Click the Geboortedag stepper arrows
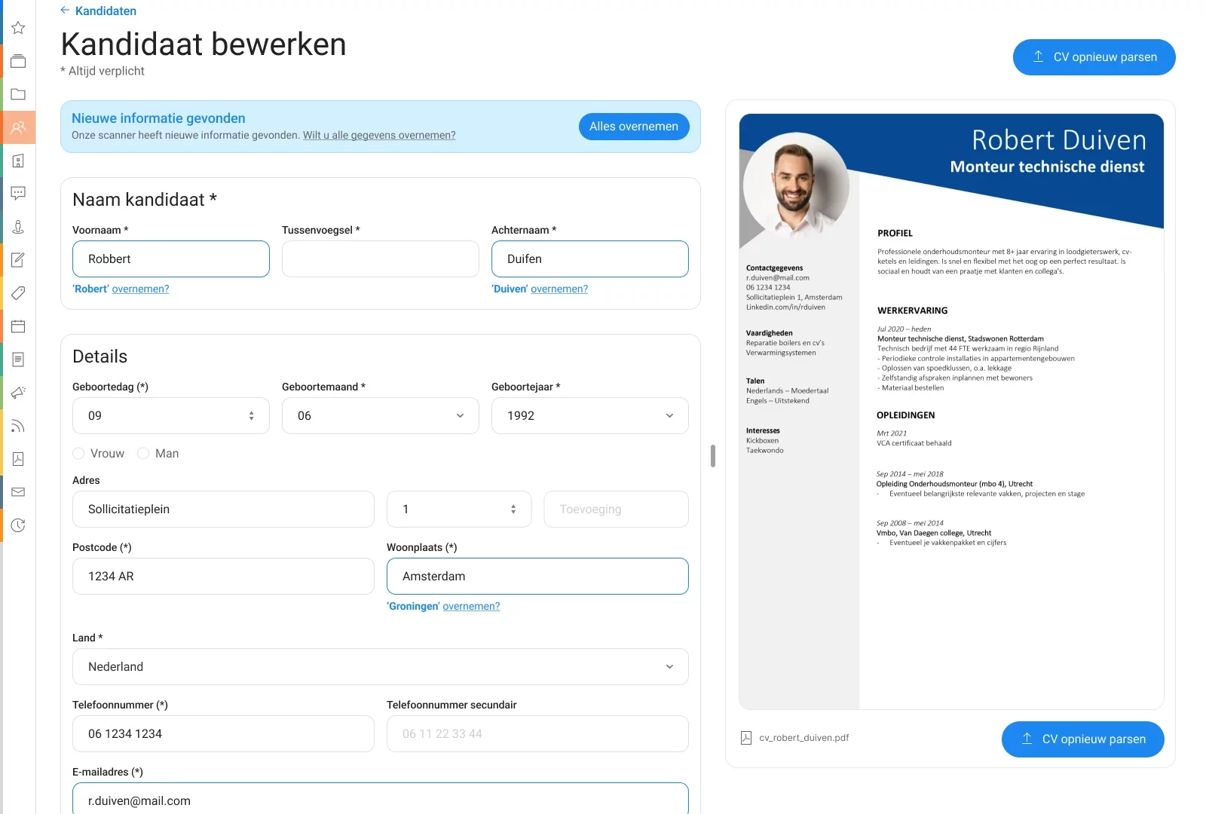 pos(251,415)
